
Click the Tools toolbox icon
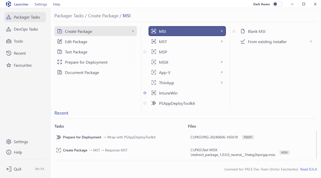click(9, 41)
